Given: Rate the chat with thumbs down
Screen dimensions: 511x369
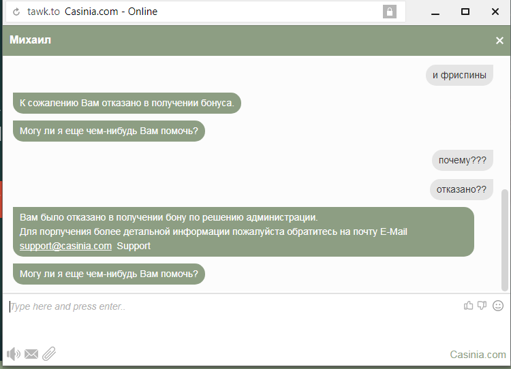Looking at the screenshot, I should (x=482, y=306).
